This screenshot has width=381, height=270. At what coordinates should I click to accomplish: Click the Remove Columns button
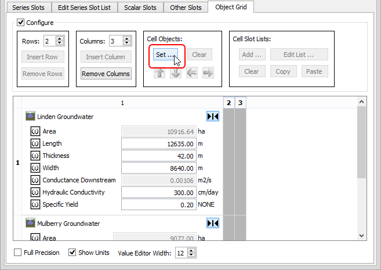coord(106,74)
